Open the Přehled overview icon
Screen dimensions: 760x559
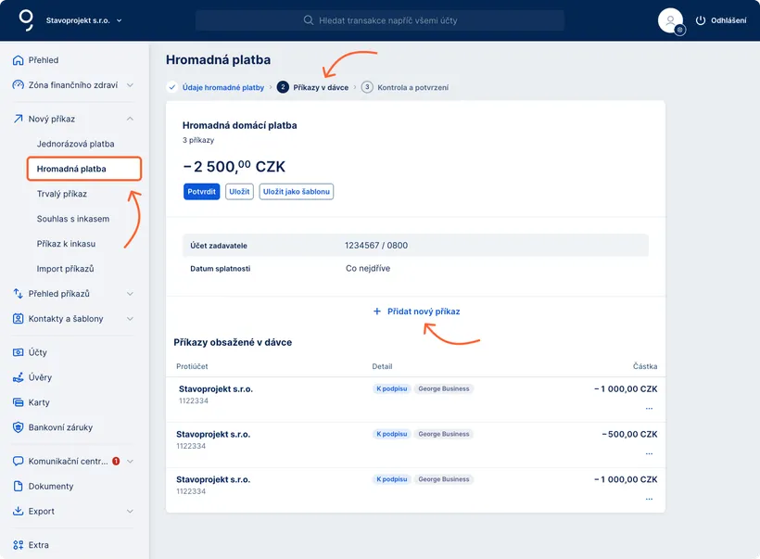coord(17,59)
